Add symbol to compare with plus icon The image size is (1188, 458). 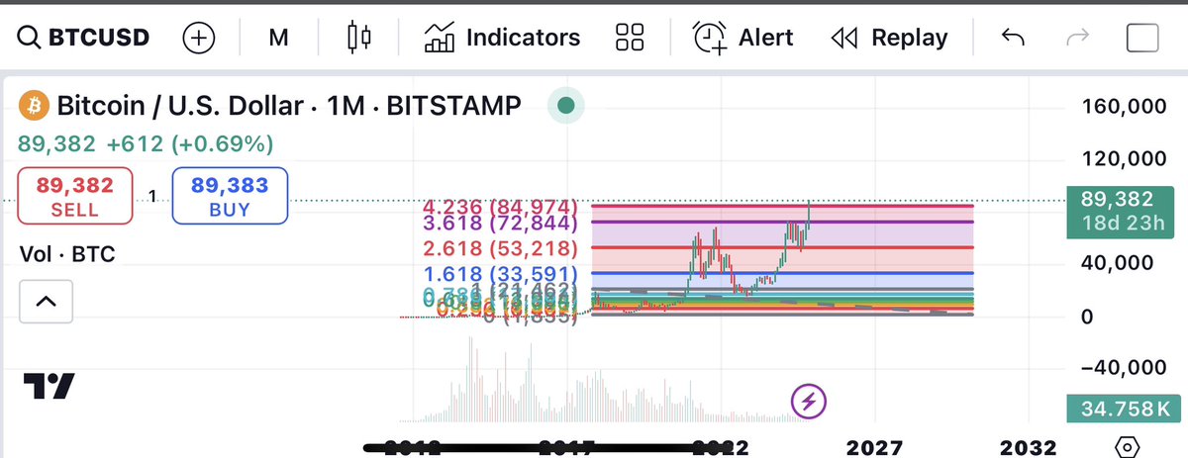click(x=199, y=39)
